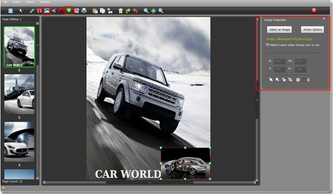
Task: Click the first magnifier zoom icon
Action: point(146,11)
